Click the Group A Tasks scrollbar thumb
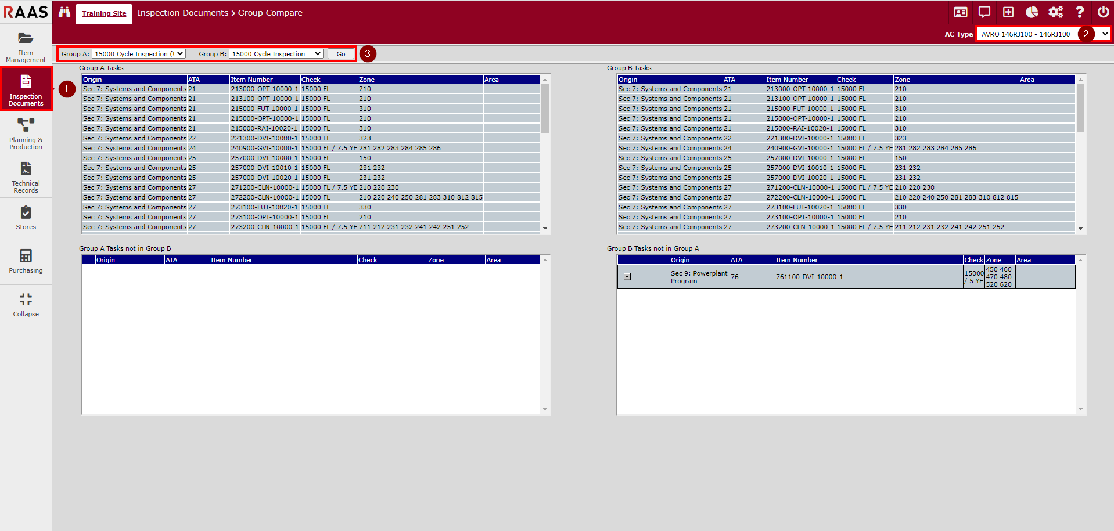1114x531 pixels. [x=545, y=109]
